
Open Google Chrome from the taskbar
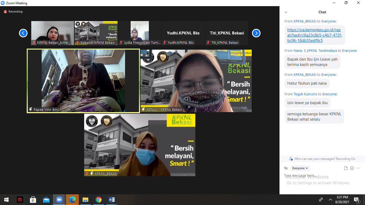(99, 200)
